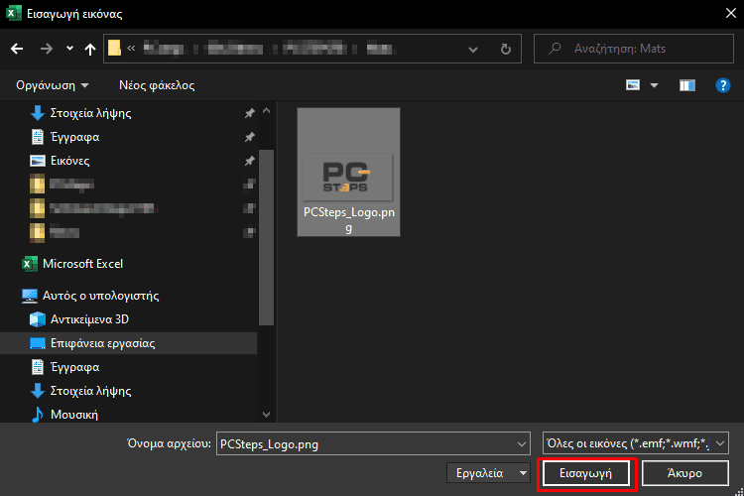This screenshot has height=496, width=744.
Task: Open Στοιχεία λήψης under Αυτός ο υπολογιστής
Action: click(x=90, y=391)
